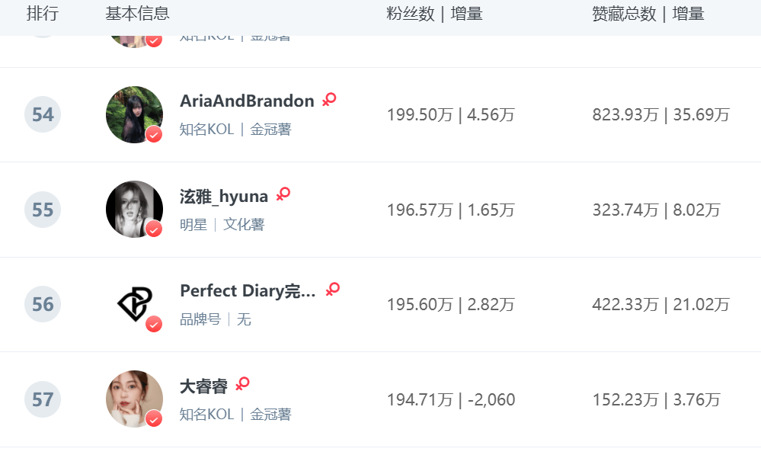Click the verified badge on AriaAndBrandon's avatar

click(x=154, y=135)
